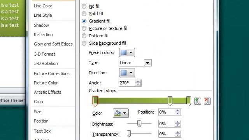Expand the Type Linear dropdown
Viewport: 249px width, 140px height.
(x=147, y=63)
